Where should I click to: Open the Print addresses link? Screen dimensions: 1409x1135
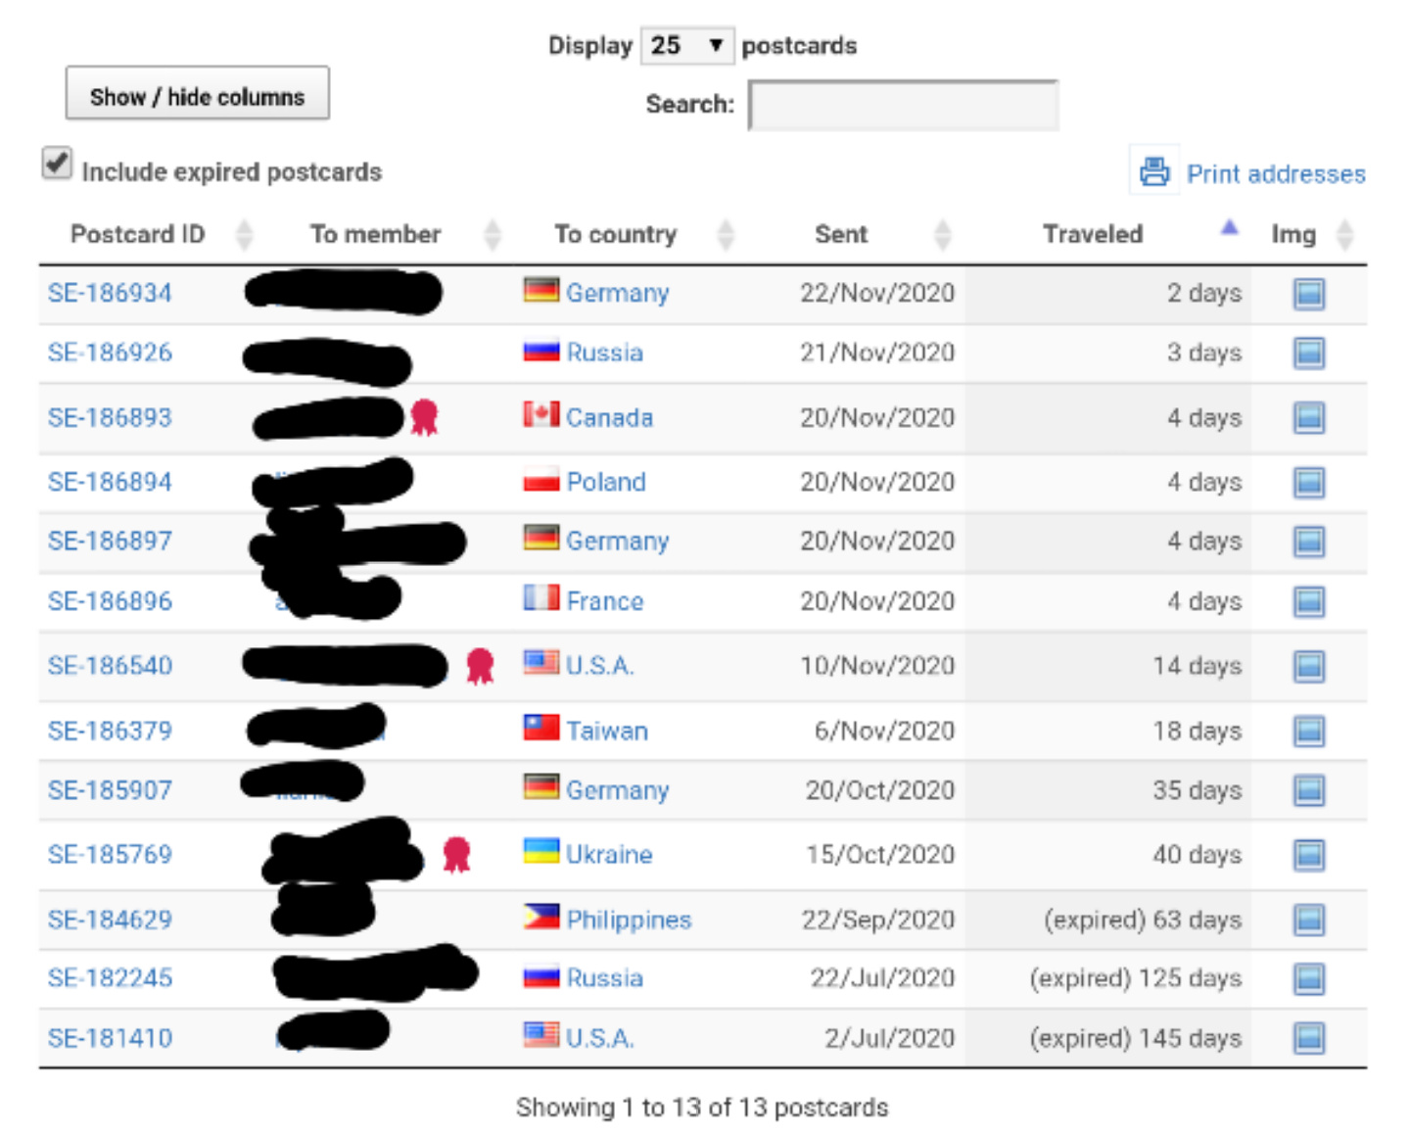point(1276,173)
